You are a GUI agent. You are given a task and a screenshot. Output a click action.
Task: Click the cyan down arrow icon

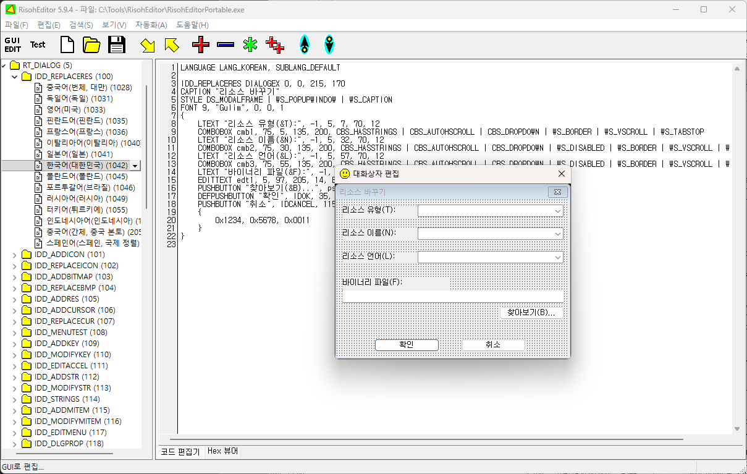tap(329, 44)
